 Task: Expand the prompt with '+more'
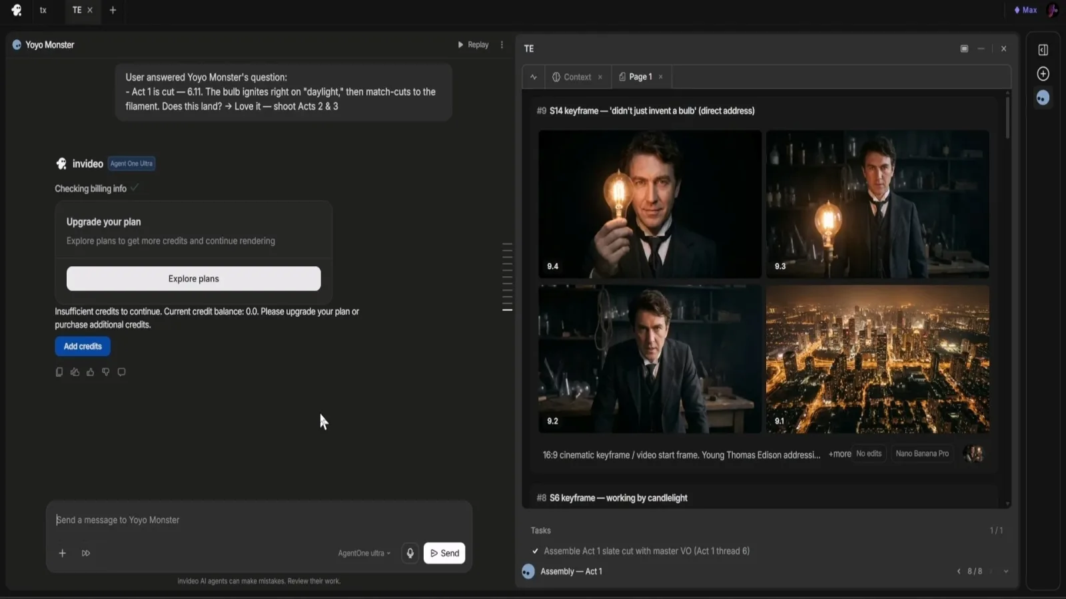pos(839,454)
